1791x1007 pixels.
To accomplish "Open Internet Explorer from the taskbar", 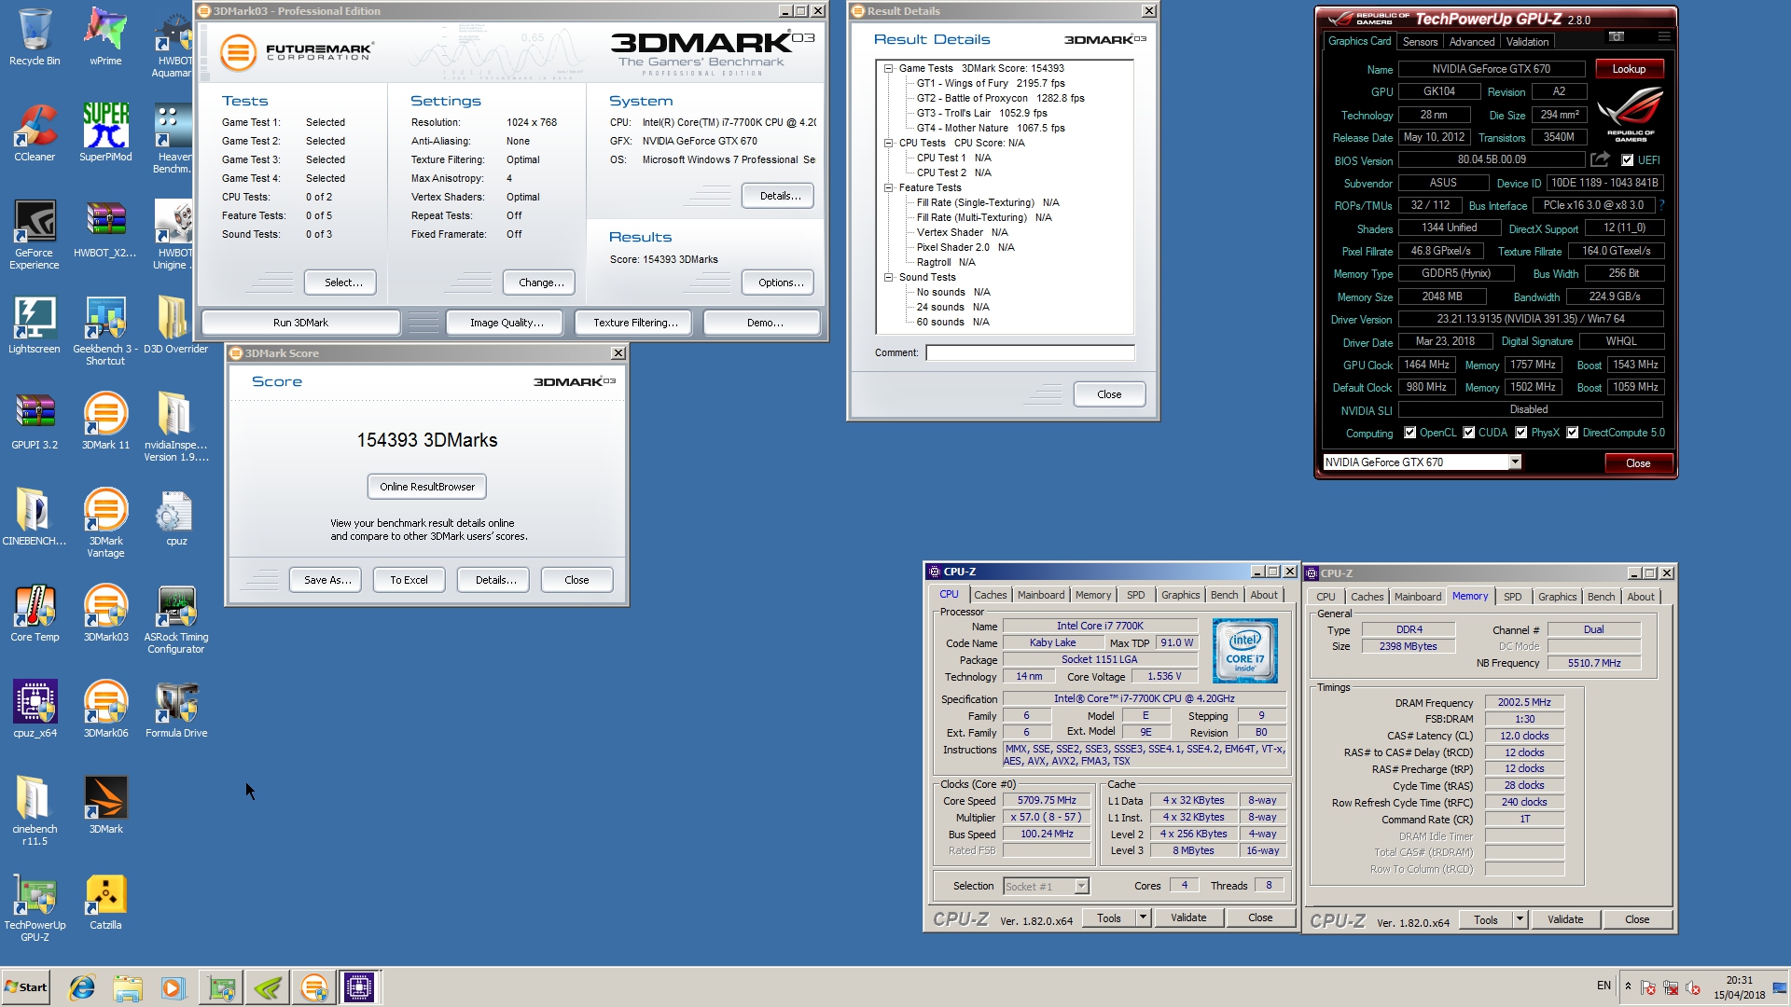I will (82, 987).
